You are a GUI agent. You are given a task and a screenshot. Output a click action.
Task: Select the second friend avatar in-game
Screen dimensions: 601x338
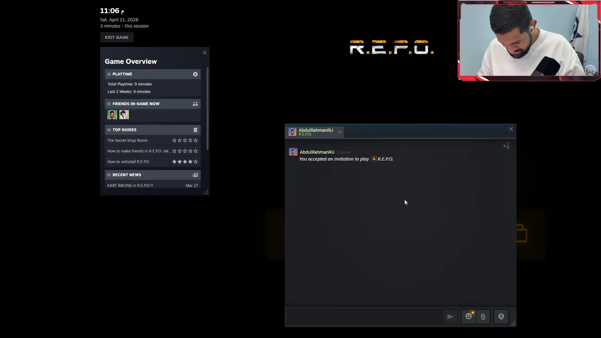point(124,115)
